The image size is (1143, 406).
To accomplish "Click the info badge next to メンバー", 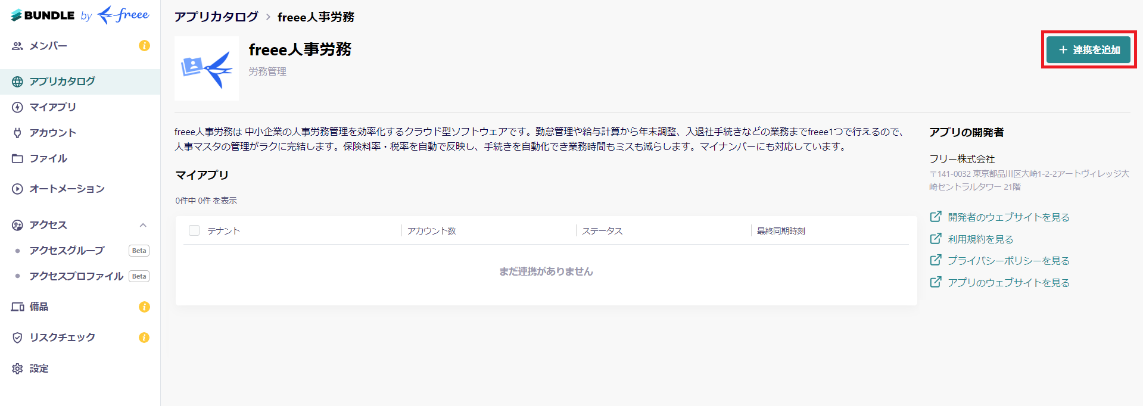I will (x=144, y=46).
